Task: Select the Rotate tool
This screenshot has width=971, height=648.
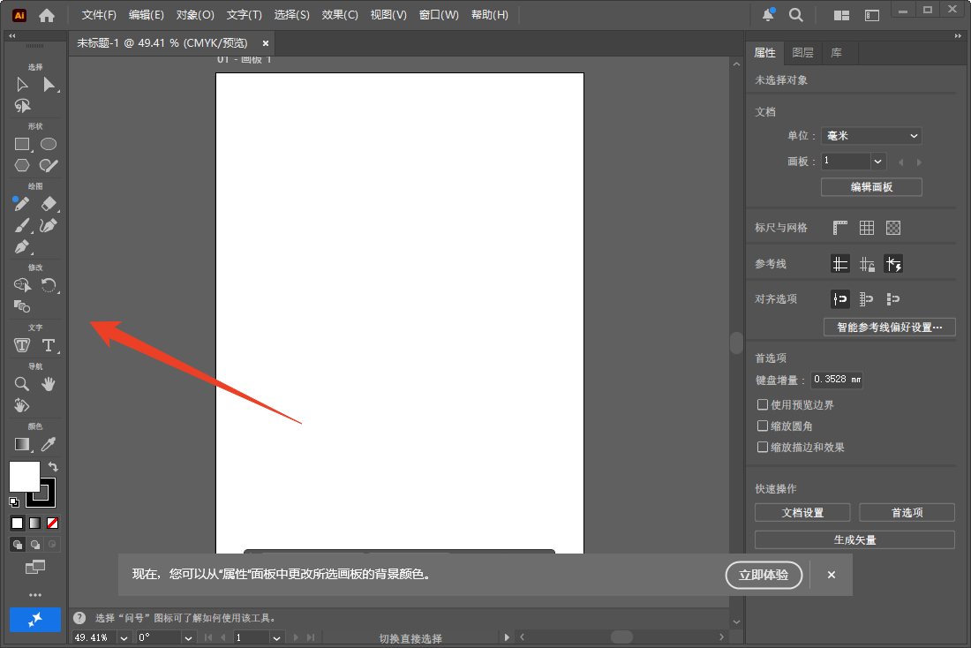Action: (49, 285)
